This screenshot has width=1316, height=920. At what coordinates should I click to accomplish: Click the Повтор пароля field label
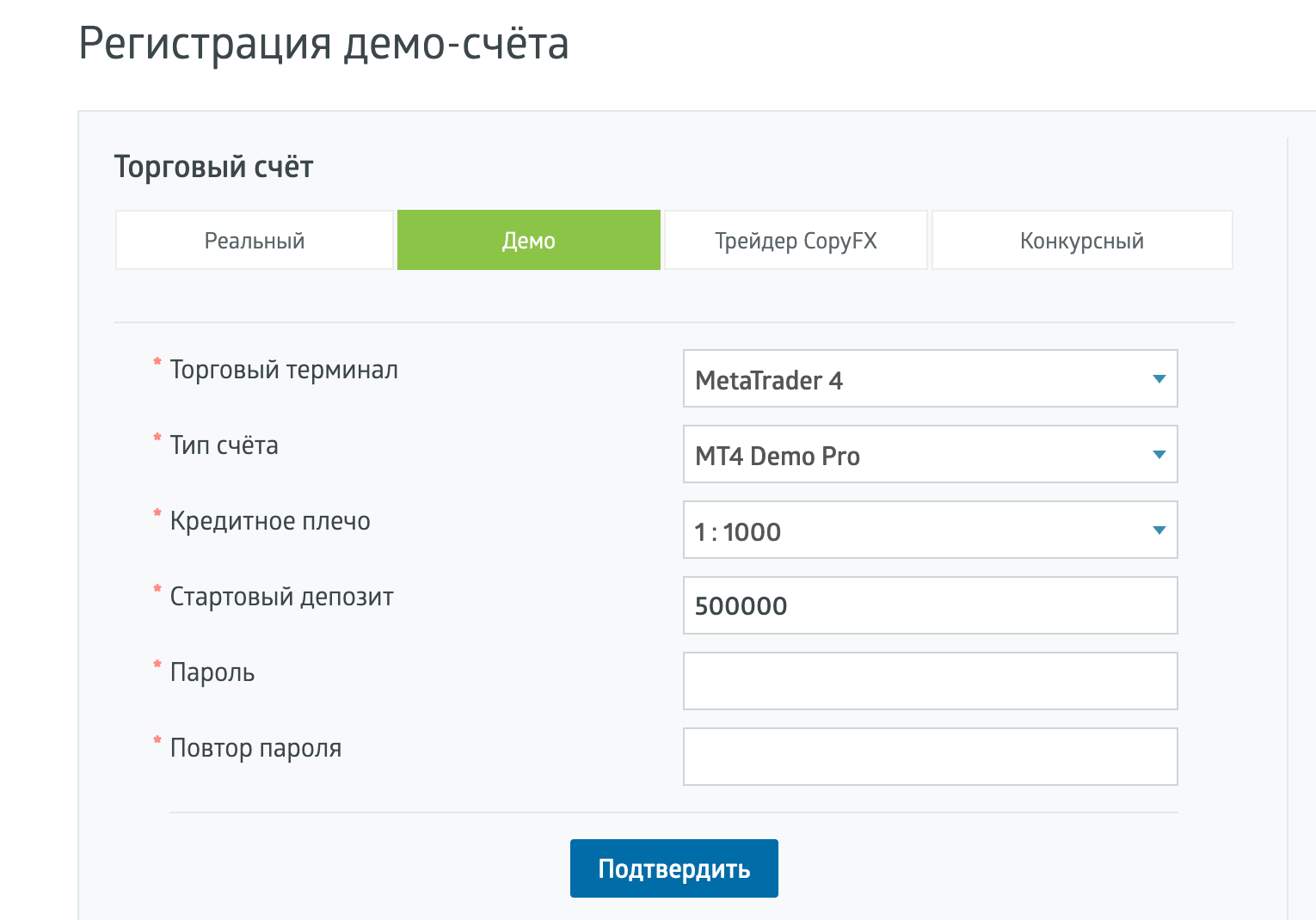click(x=255, y=748)
